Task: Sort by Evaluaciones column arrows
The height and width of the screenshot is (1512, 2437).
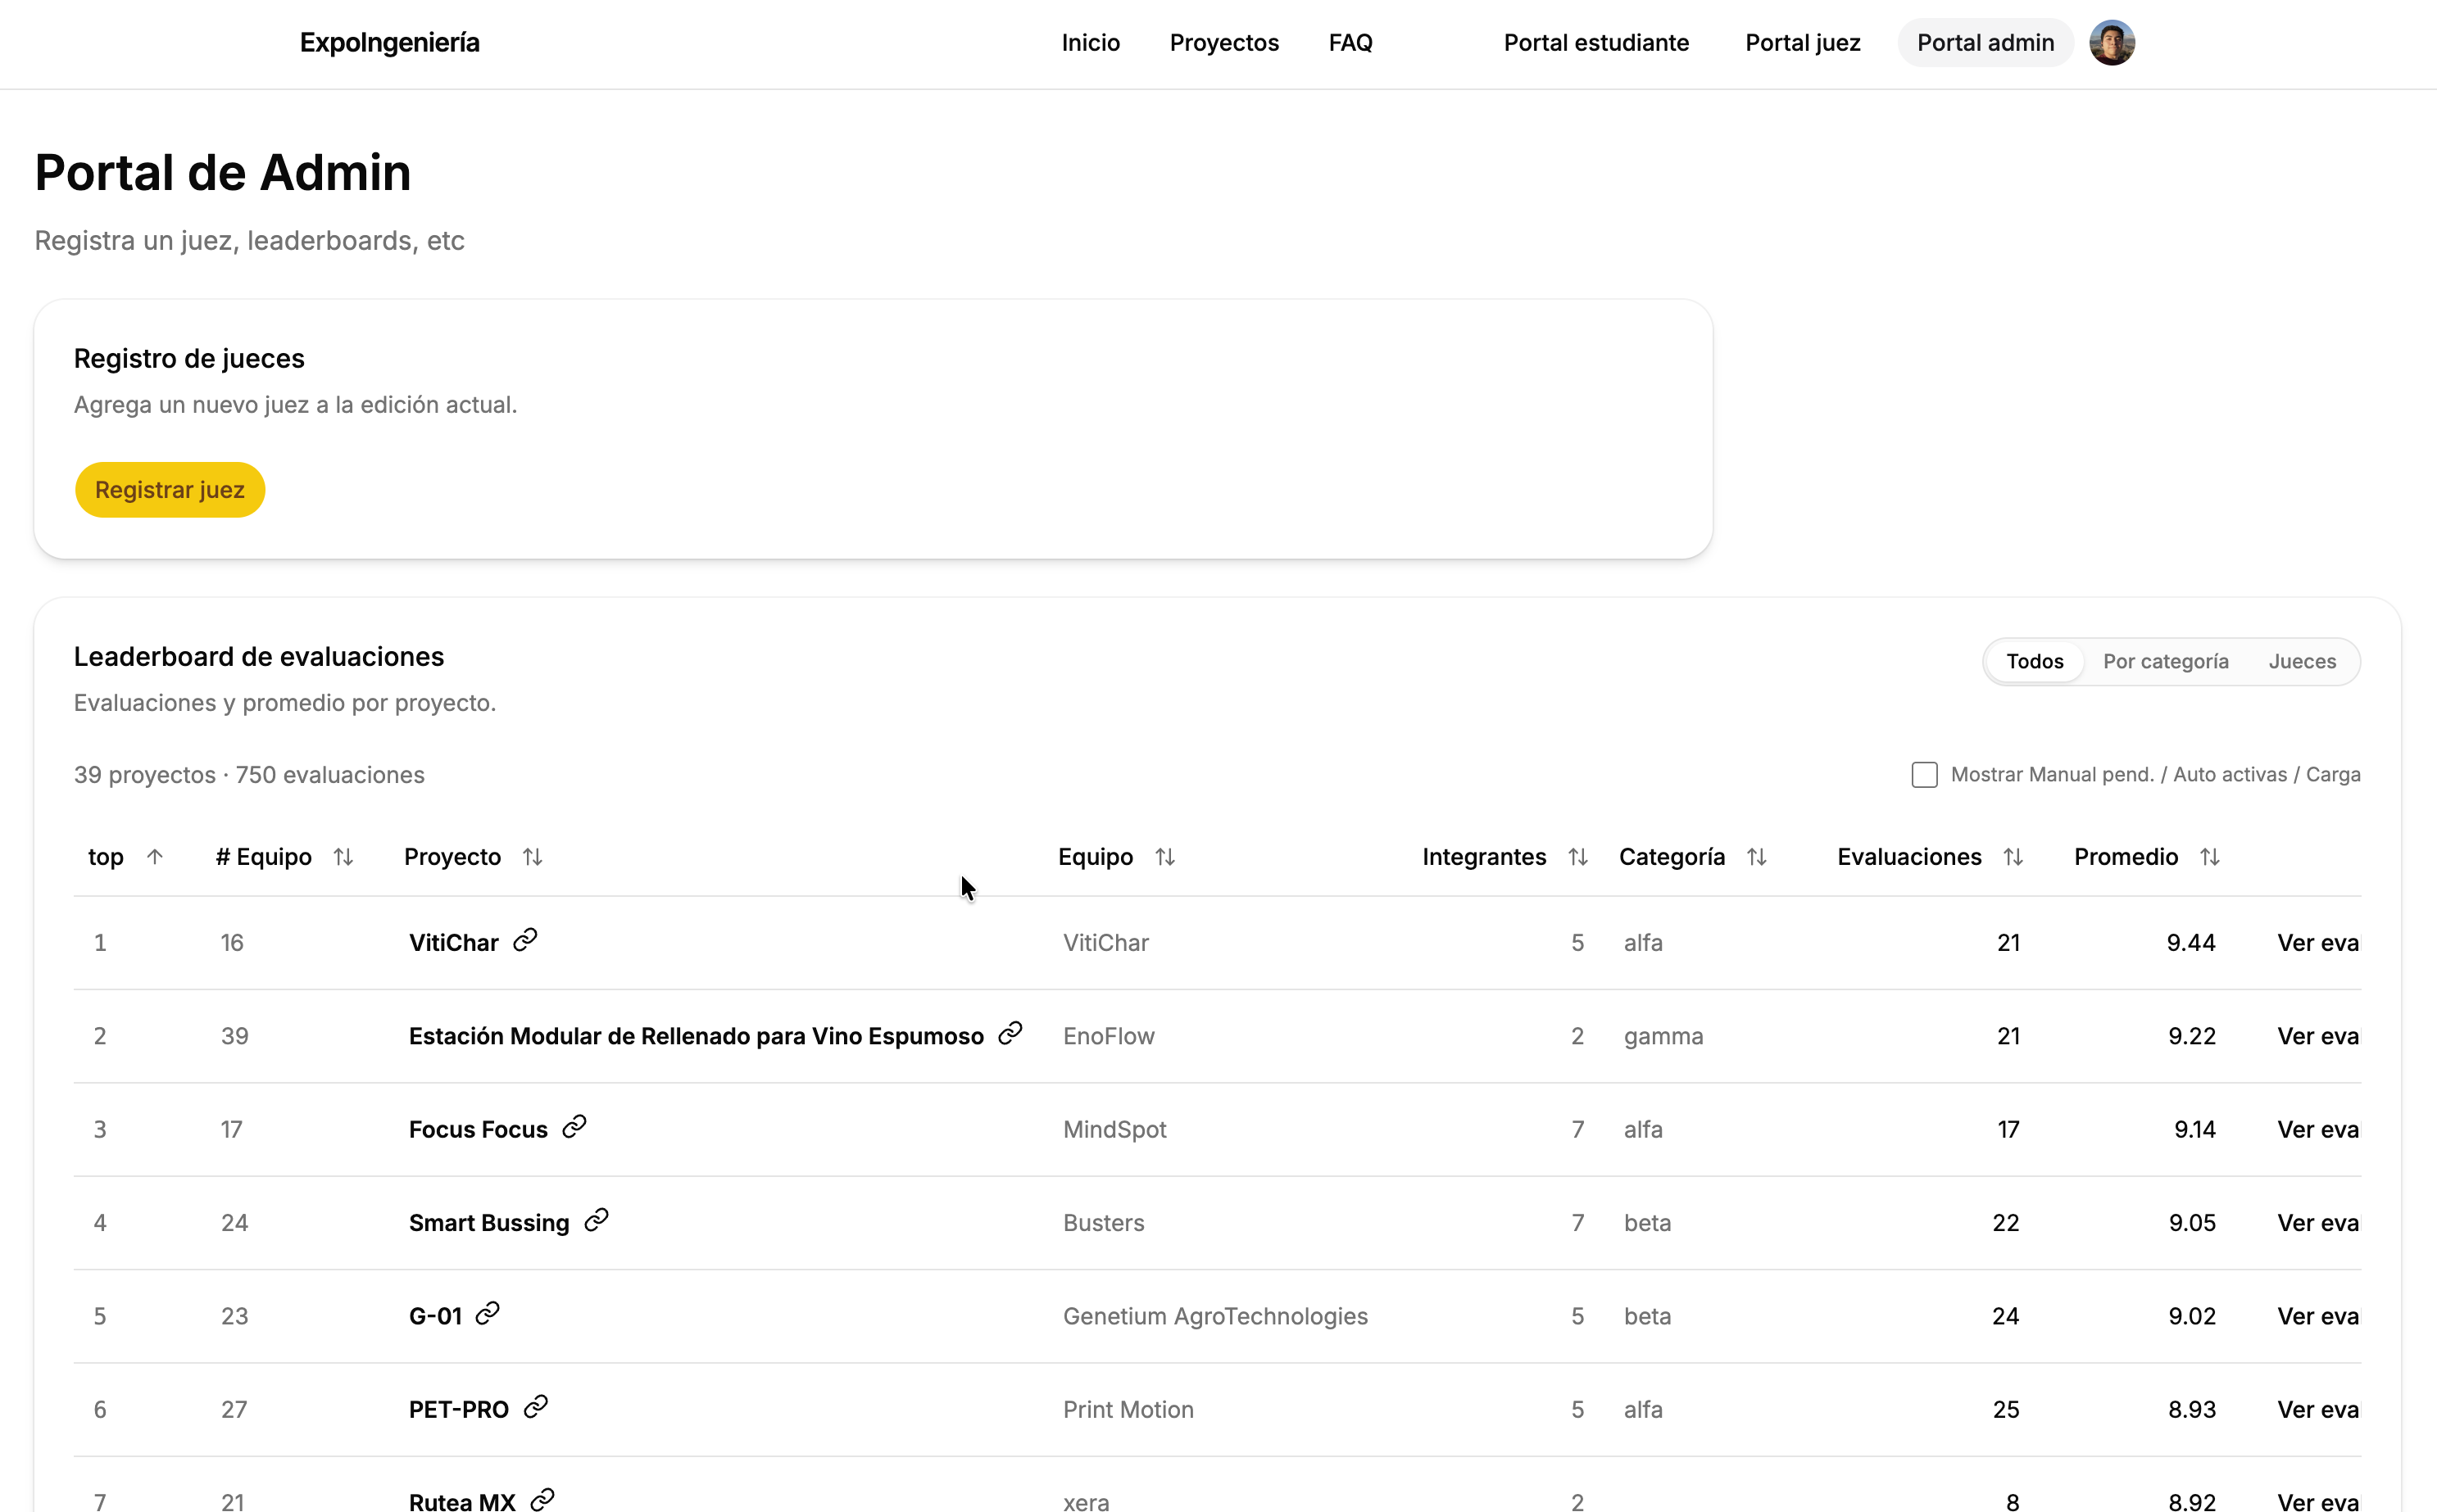Action: click(x=2013, y=857)
